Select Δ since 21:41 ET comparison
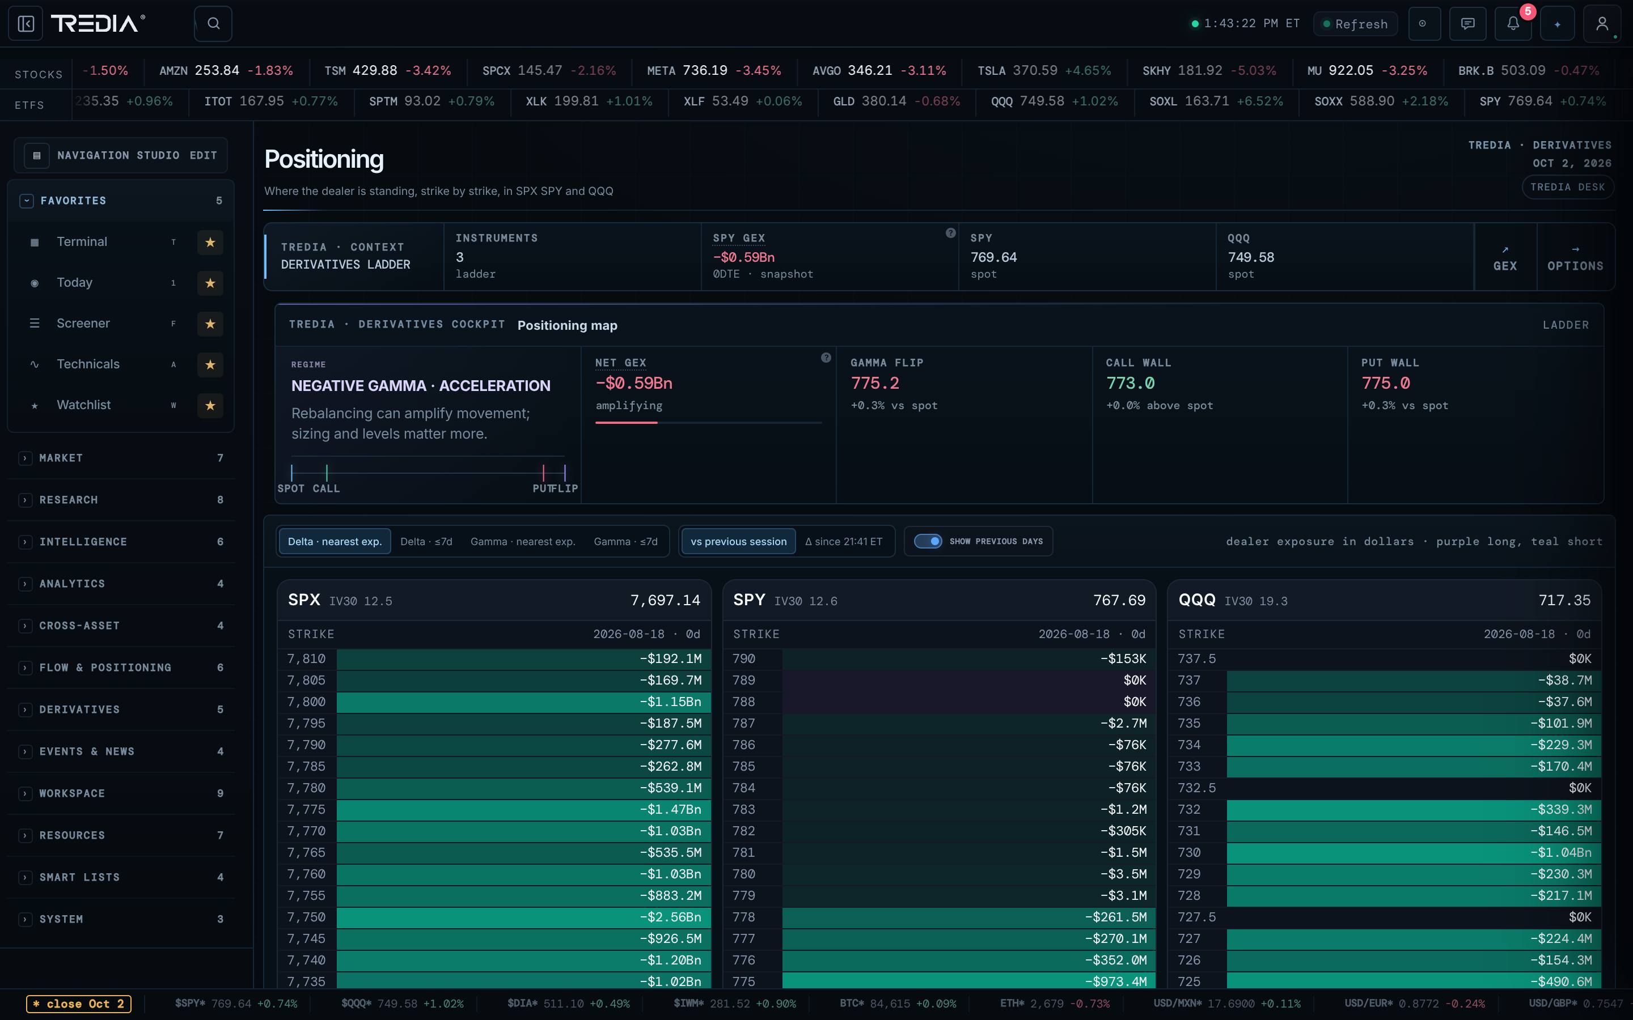1633x1020 pixels. click(x=844, y=541)
